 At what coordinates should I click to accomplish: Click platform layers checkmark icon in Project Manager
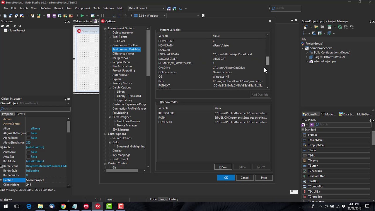click(x=329, y=33)
